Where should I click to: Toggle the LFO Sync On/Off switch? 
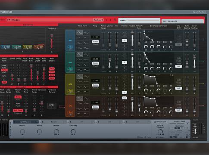point(4,81)
